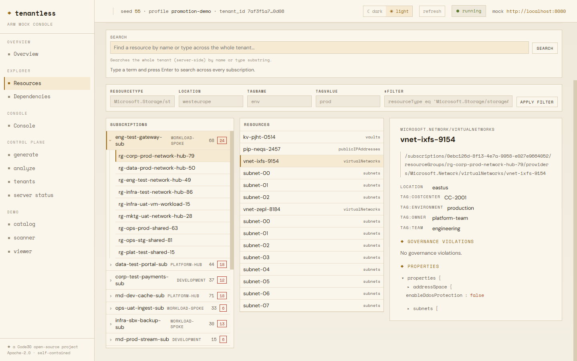Open generate in the control plane
Viewport: 577px width, 361px height.
[47, 155]
